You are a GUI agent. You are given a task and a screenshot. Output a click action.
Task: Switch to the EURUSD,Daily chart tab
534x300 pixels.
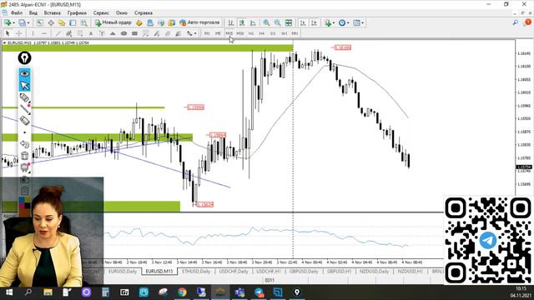pos(123,272)
